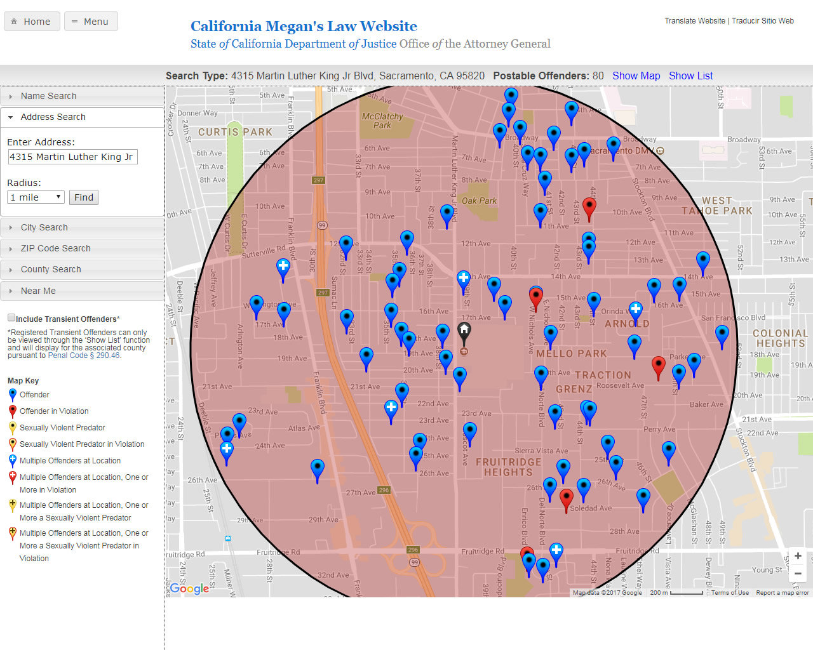
Task: Click blue offender marker on 12th Ave near 33rd St
Action: click(x=346, y=246)
